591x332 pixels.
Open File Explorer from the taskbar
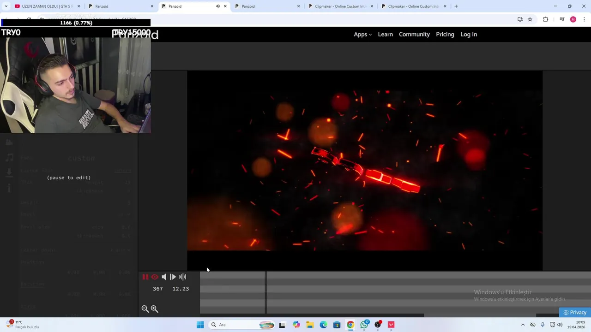(310, 325)
